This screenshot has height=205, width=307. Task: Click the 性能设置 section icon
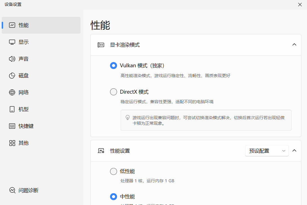(x=101, y=151)
